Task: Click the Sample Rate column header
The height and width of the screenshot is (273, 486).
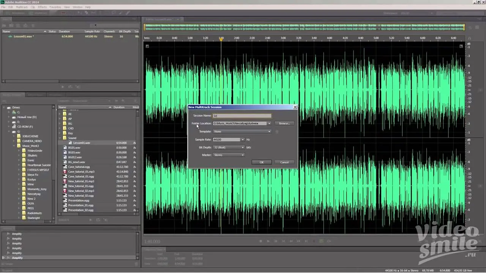Action: [x=92, y=31]
